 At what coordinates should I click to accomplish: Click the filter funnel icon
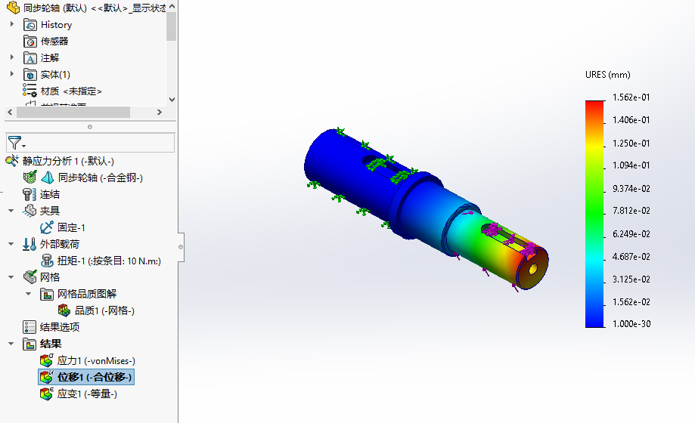click(14, 143)
